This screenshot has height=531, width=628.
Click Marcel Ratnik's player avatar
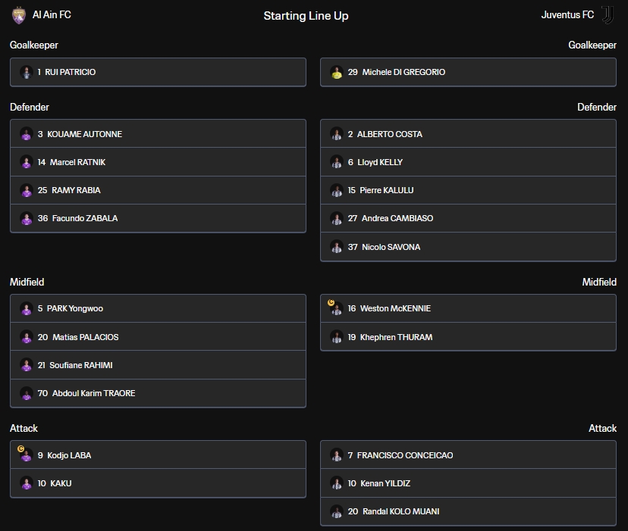[27, 162]
